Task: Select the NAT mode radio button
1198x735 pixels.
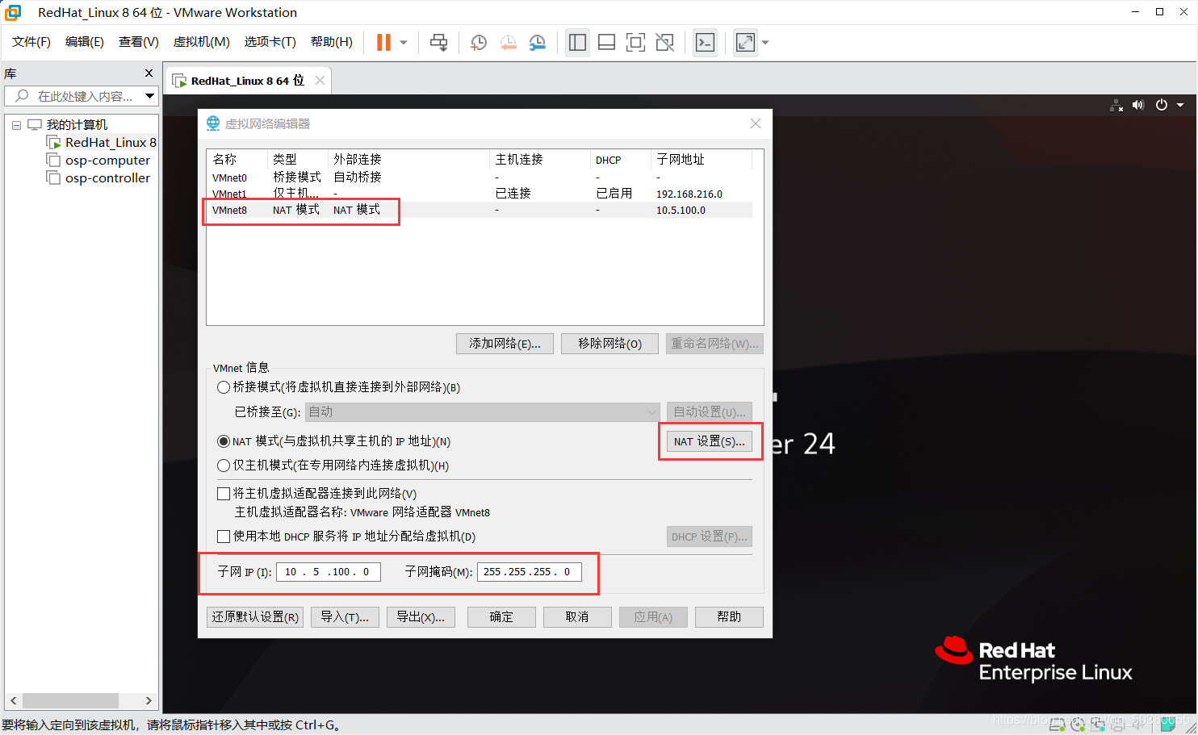Action: [x=224, y=441]
